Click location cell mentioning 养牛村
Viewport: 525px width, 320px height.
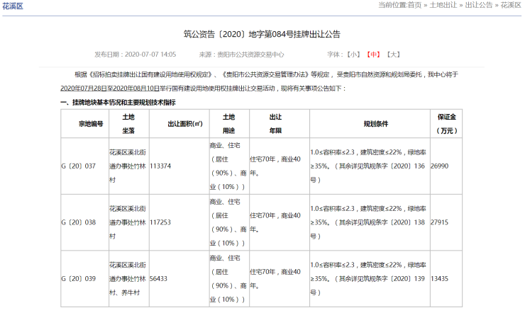click(x=128, y=278)
